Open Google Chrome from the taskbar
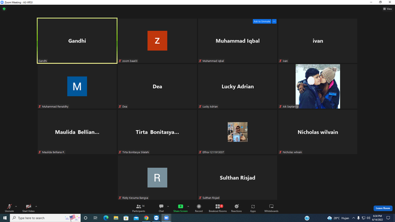 (146, 218)
